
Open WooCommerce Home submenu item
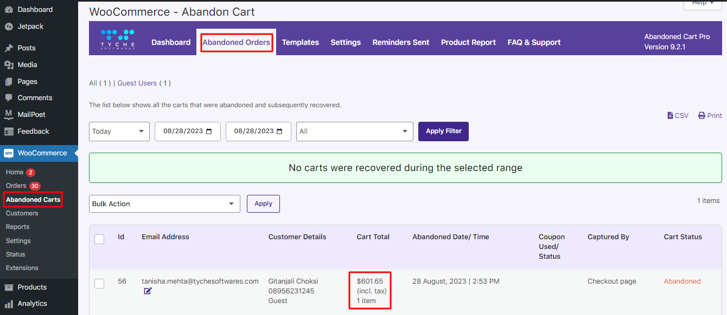pos(15,172)
